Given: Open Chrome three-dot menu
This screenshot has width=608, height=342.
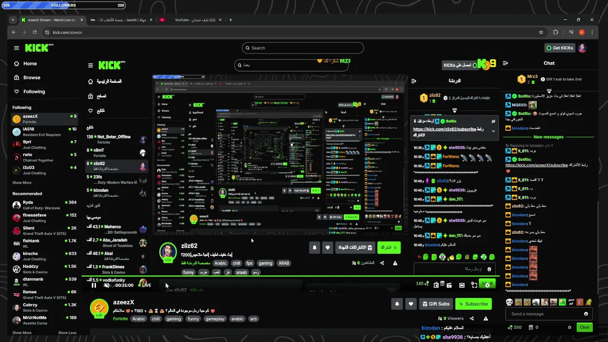Looking at the screenshot, I should pyautogui.click(x=592, y=32).
